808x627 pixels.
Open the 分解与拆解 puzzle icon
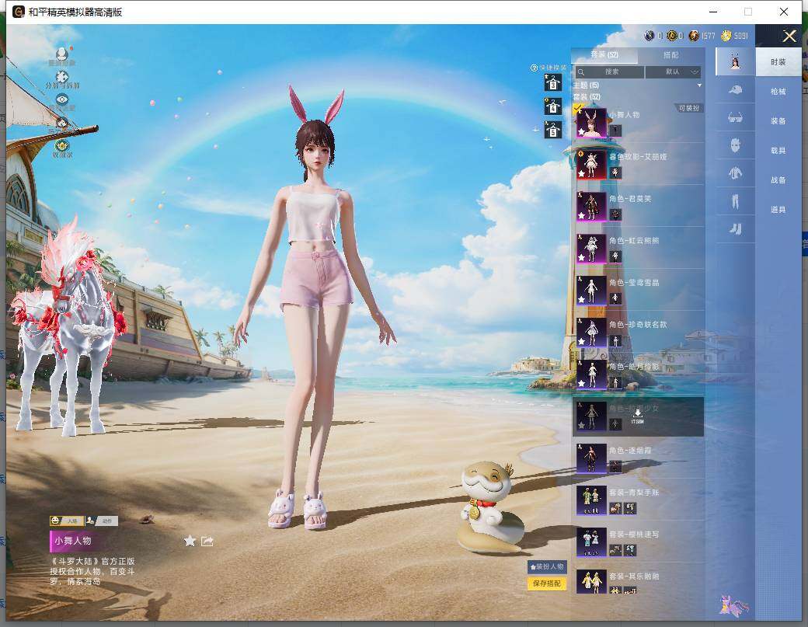pos(62,77)
